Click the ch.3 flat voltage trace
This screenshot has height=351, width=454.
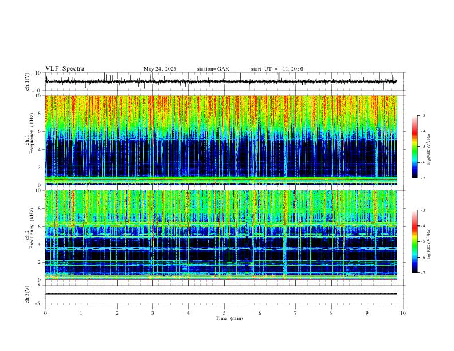pyautogui.click(x=221, y=294)
